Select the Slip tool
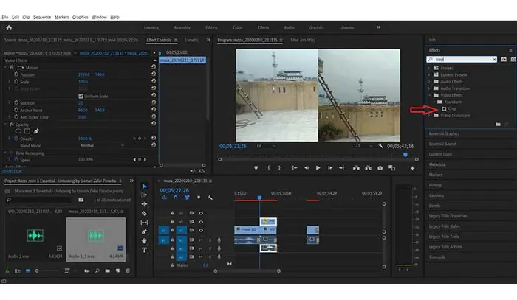Image resolution: width=517 pixels, height=300 pixels. click(x=144, y=223)
